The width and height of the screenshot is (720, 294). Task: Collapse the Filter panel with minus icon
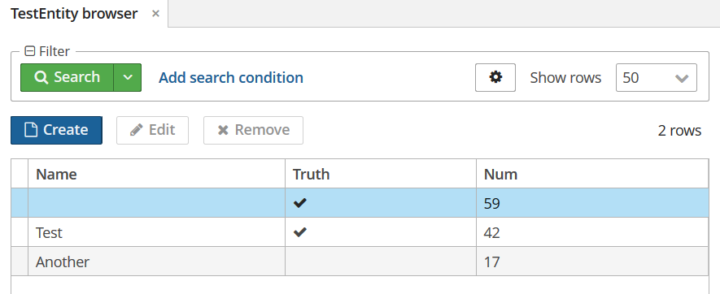[x=29, y=51]
